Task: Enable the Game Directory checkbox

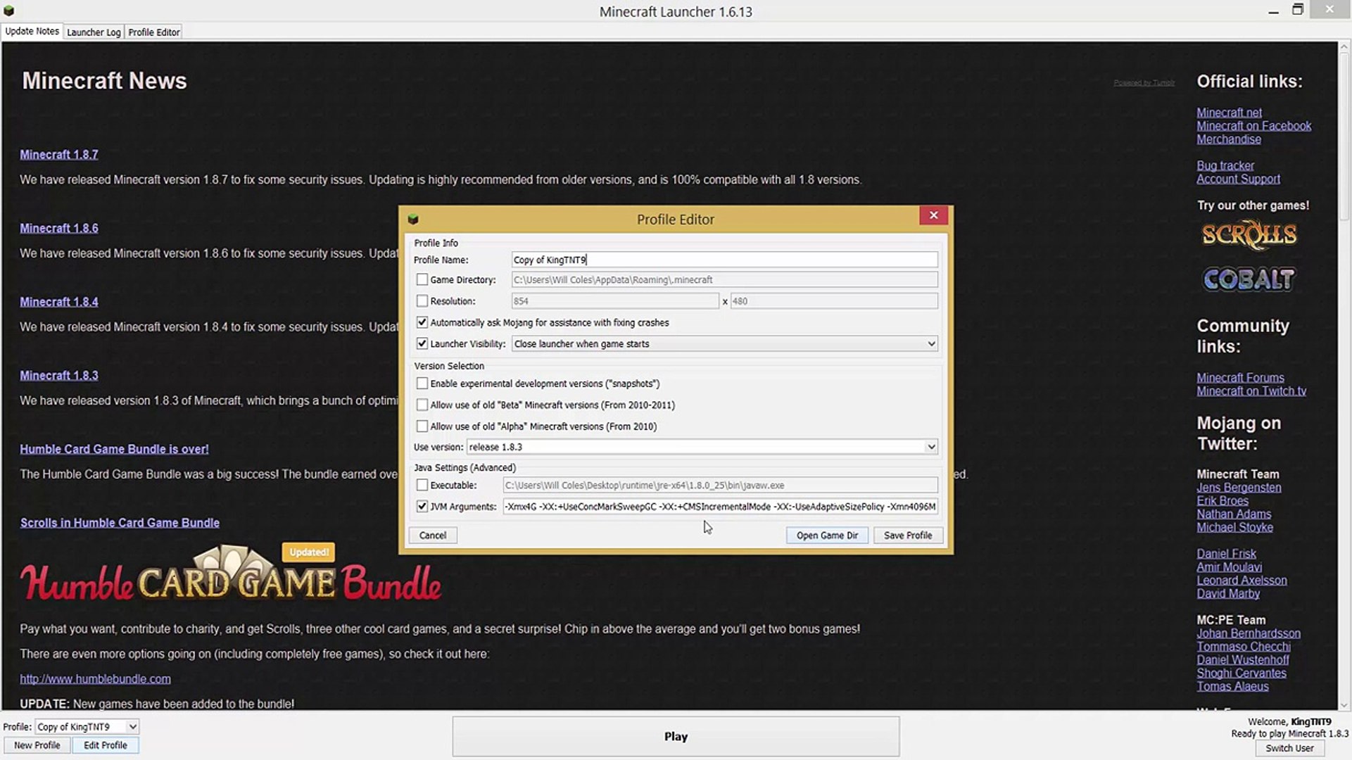Action: 422,279
